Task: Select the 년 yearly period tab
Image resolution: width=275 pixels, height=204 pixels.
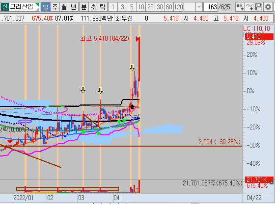Action: [x=74, y=7]
